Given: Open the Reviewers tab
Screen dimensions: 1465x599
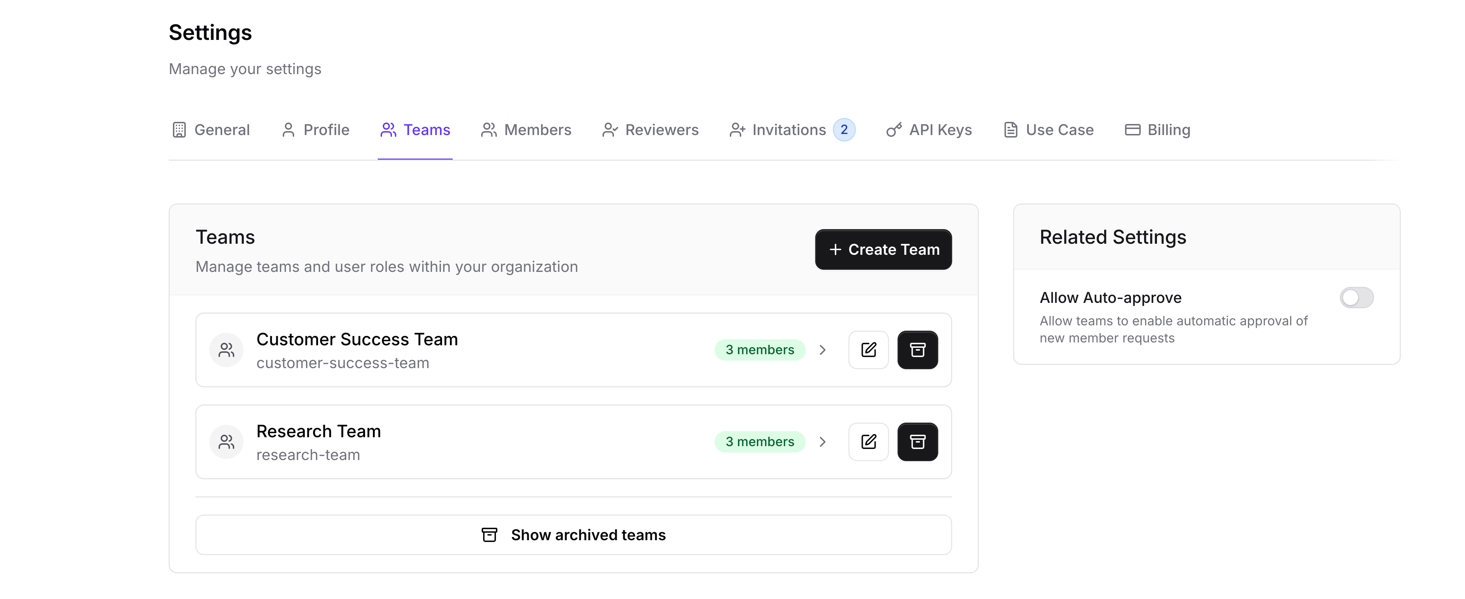Looking at the screenshot, I should [x=650, y=130].
